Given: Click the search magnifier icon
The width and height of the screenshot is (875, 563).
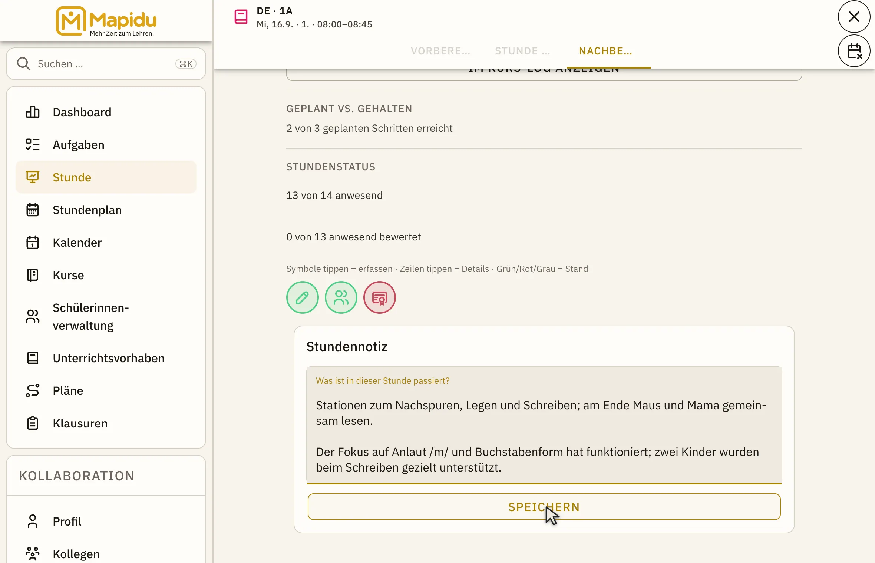Looking at the screenshot, I should click(x=24, y=64).
